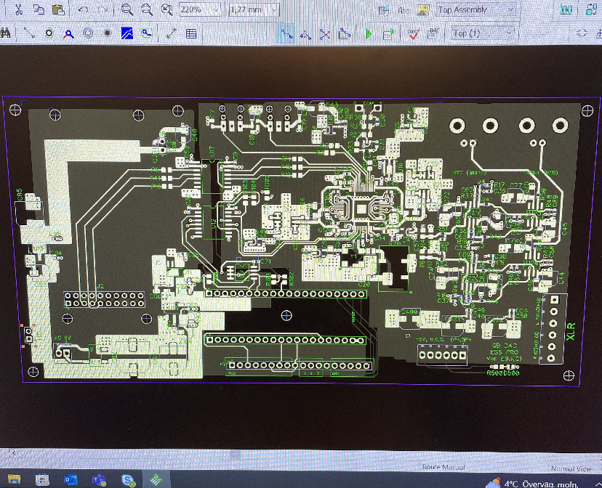
Task: Click Normal View in the status bar
Action: point(573,468)
